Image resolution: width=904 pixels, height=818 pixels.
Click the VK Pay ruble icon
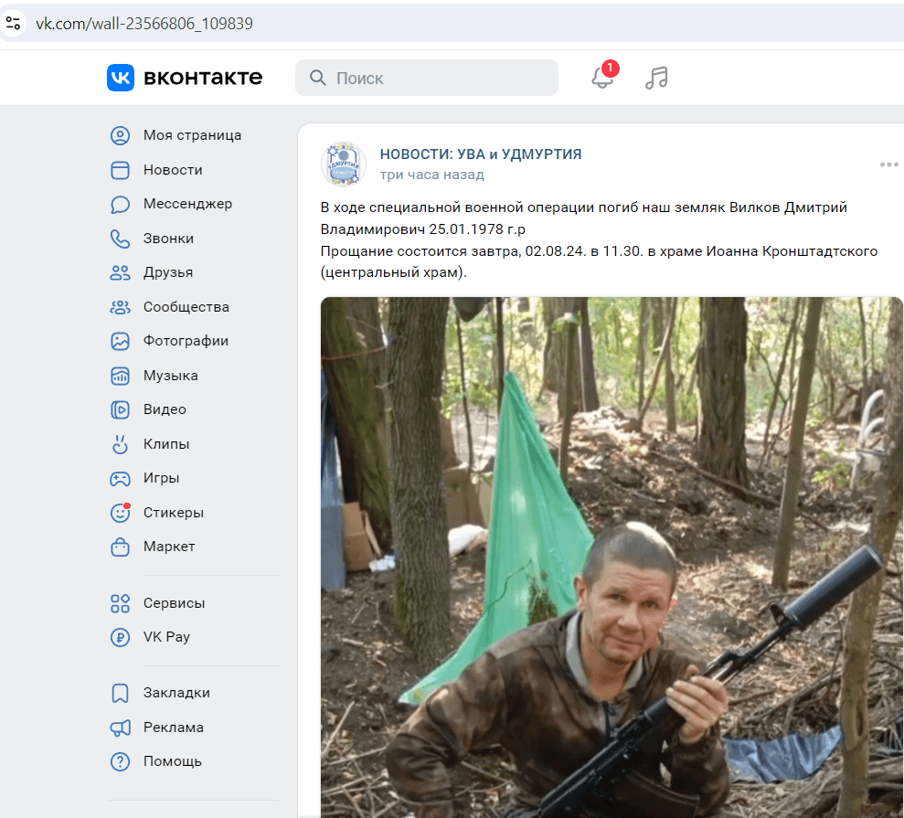click(120, 637)
